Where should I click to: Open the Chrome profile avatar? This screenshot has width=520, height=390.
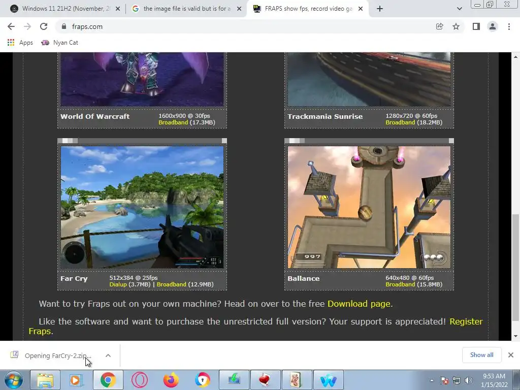coord(493,26)
